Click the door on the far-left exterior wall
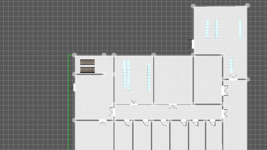Viewport: 267px width, 150px height. pos(74,88)
